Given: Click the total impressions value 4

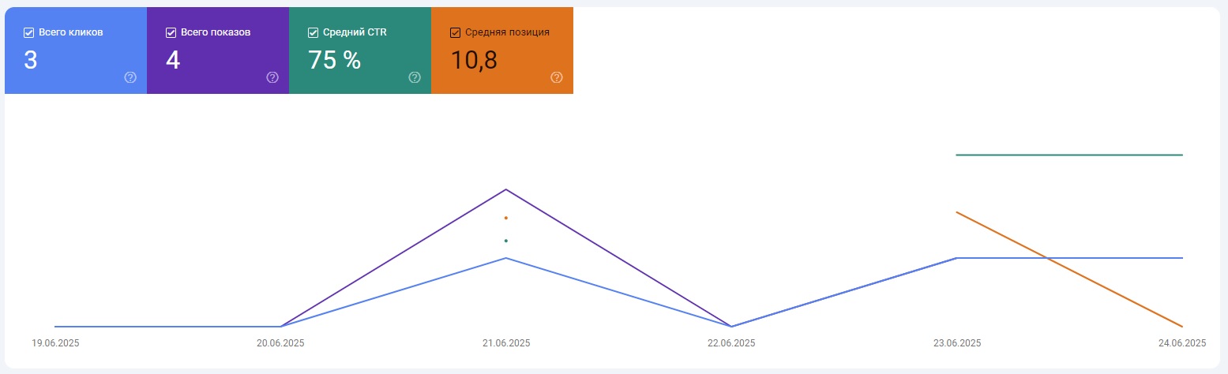Looking at the screenshot, I should pos(173,60).
